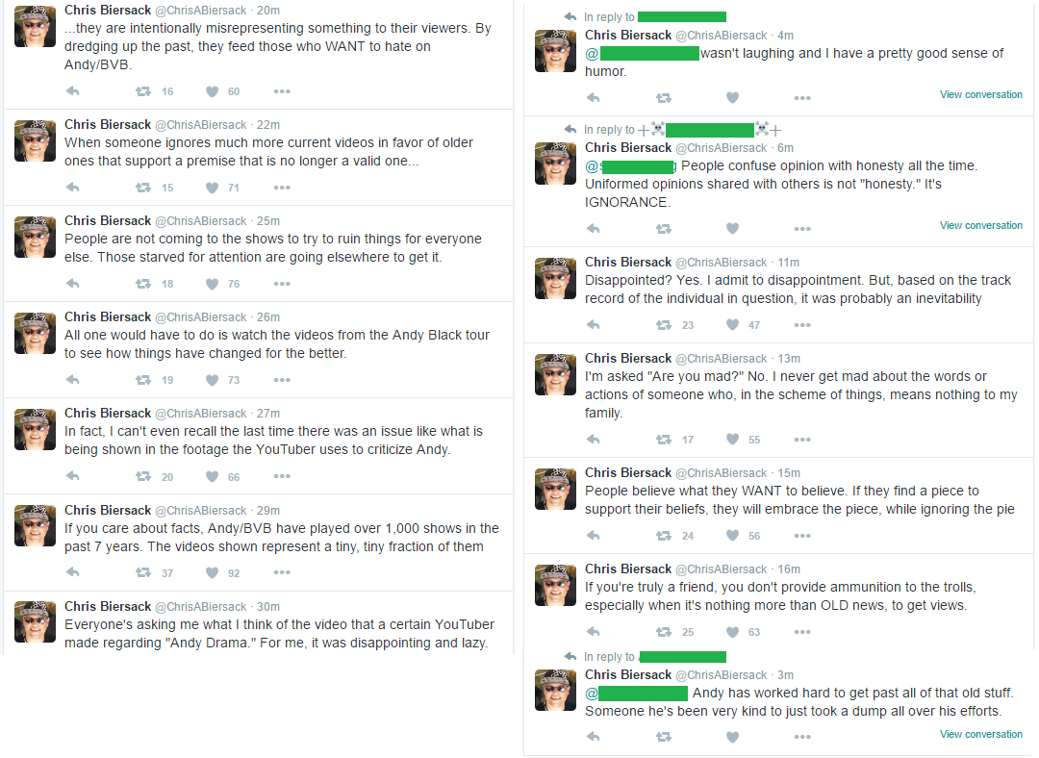The image size is (1039, 758).
Task: View conversation for the 'took a dump' reply
Action: pyautogui.click(x=980, y=734)
